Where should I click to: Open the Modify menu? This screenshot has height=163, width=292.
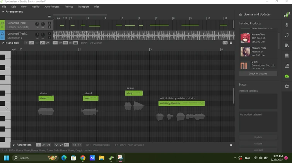point(35,7)
